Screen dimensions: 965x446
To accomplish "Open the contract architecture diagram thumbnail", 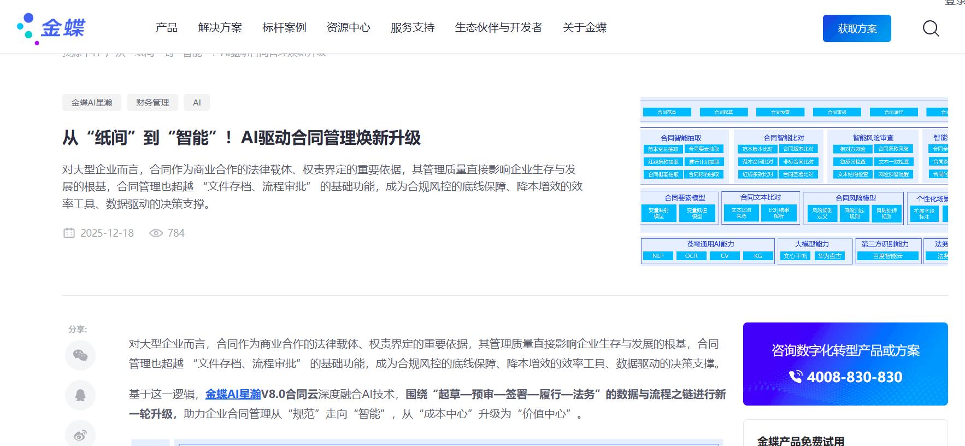I will pos(794,181).
